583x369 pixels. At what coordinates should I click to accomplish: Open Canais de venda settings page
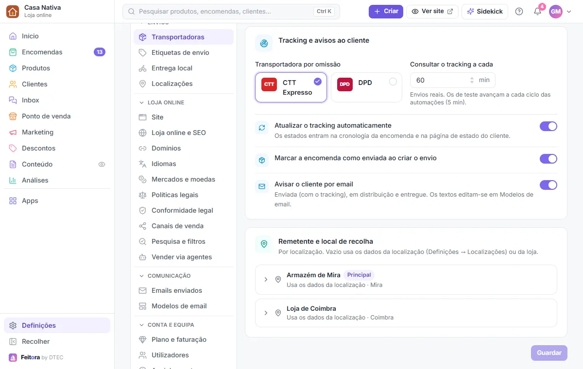coord(184,226)
